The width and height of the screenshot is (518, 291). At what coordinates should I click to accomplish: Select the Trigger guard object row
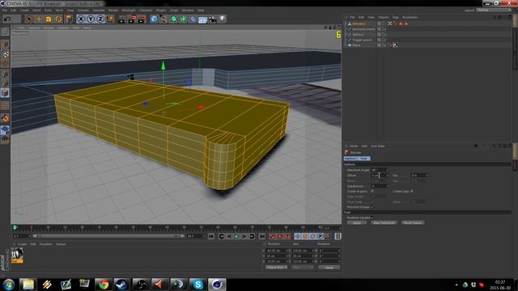362,40
